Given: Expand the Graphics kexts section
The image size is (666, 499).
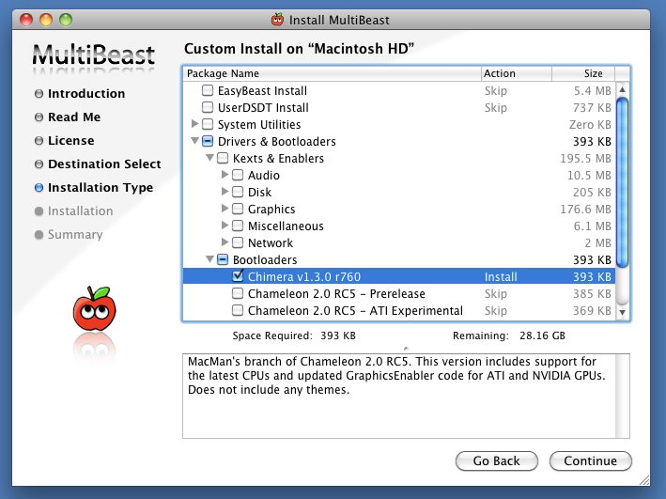Looking at the screenshot, I should [x=225, y=210].
